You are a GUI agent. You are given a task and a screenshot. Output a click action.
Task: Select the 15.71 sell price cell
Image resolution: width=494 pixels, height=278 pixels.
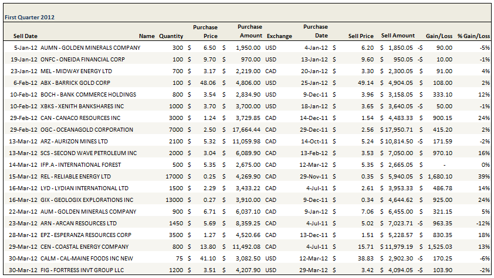(x=366, y=247)
